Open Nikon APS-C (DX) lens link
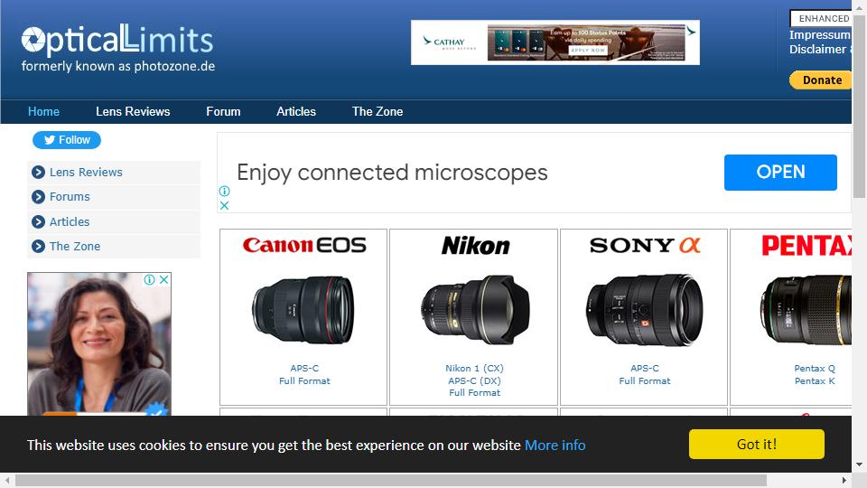 pos(474,381)
